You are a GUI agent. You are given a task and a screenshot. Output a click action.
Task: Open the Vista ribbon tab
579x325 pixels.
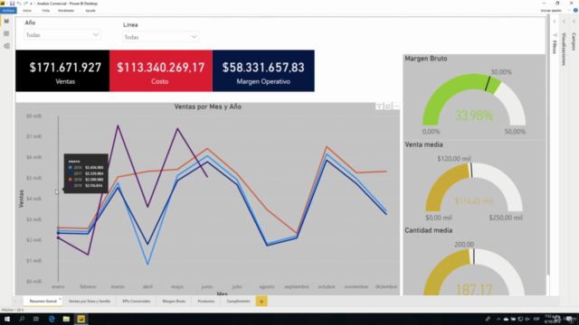coord(45,10)
